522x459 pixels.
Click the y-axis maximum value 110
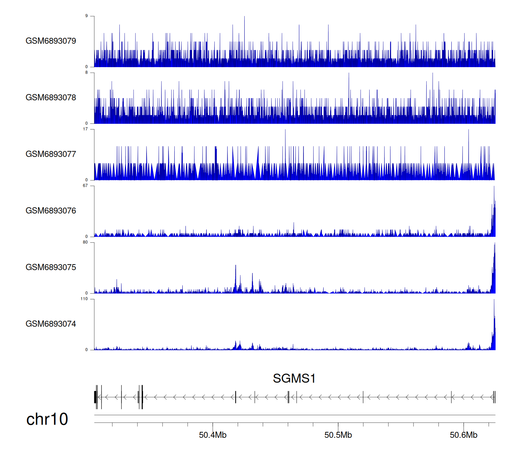pos(84,299)
